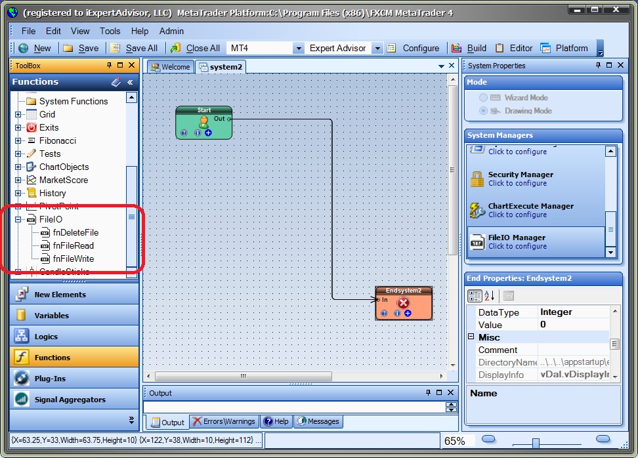
Task: Select Categorized view in End Properties
Action: tap(475, 296)
